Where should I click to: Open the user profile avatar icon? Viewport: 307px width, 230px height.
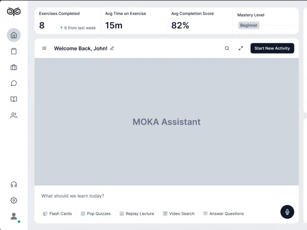pyautogui.click(x=14, y=216)
